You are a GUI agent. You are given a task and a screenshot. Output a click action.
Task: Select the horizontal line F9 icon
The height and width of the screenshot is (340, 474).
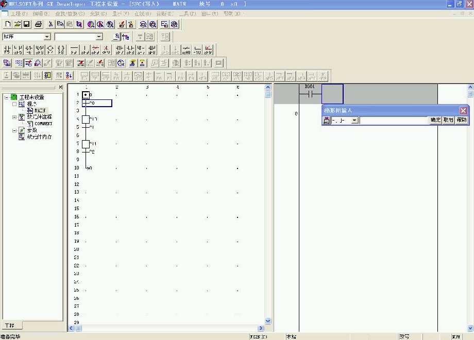(74, 50)
